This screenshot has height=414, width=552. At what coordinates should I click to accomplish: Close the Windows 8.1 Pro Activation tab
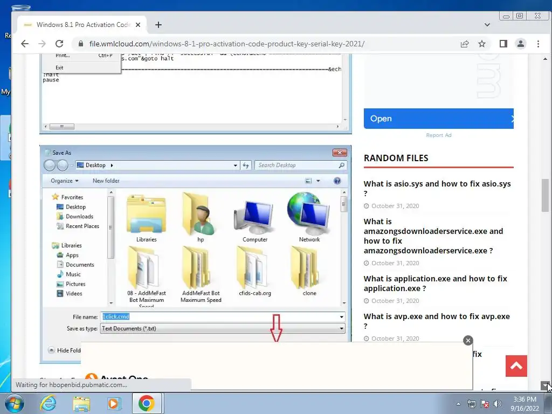138,25
